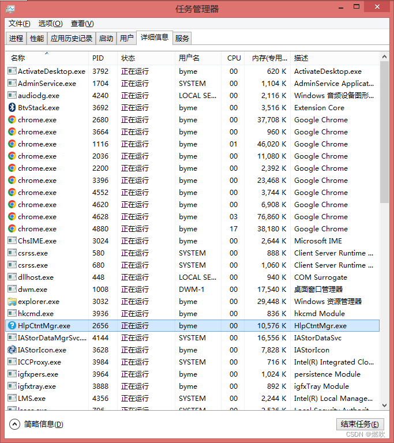Image resolution: width=394 pixels, height=443 pixels.
Task: Click the HlpCntMgr.exe question mark icon
Action: 12,325
